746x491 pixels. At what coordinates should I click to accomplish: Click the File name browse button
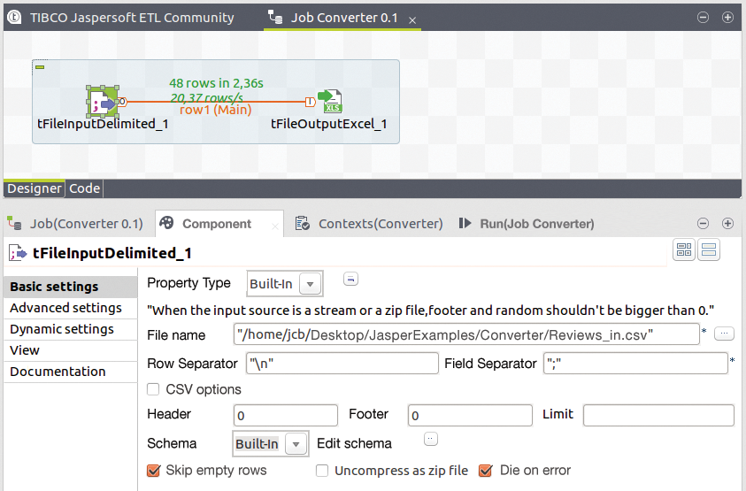click(724, 334)
